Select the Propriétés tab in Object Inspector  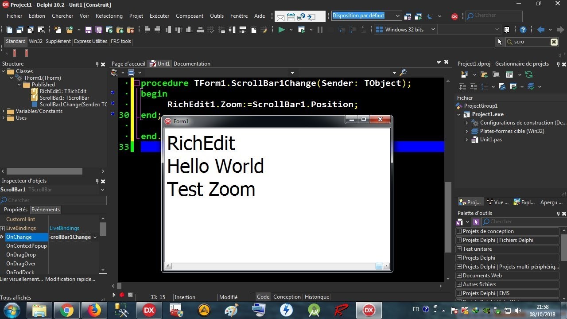[x=16, y=210]
